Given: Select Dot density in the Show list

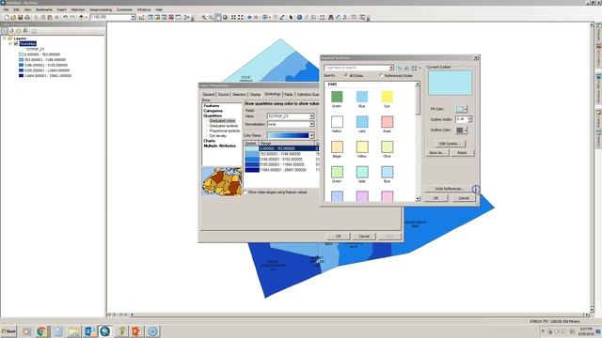Looking at the screenshot, I should pyautogui.click(x=217, y=135).
